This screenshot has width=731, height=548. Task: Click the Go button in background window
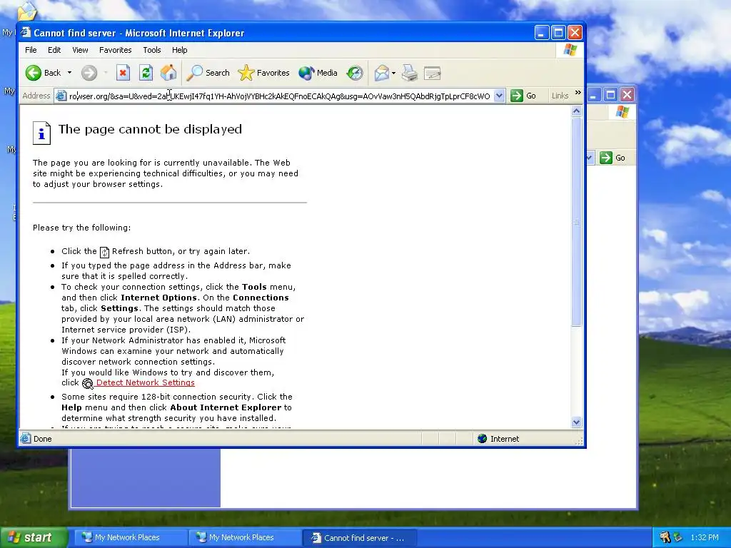[612, 158]
